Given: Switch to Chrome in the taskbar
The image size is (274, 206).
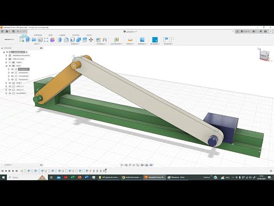Looking at the screenshot, I should pyautogui.click(x=132, y=177).
